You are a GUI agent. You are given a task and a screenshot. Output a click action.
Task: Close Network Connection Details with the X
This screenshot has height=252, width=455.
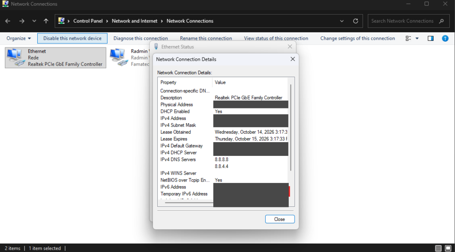tap(292, 59)
